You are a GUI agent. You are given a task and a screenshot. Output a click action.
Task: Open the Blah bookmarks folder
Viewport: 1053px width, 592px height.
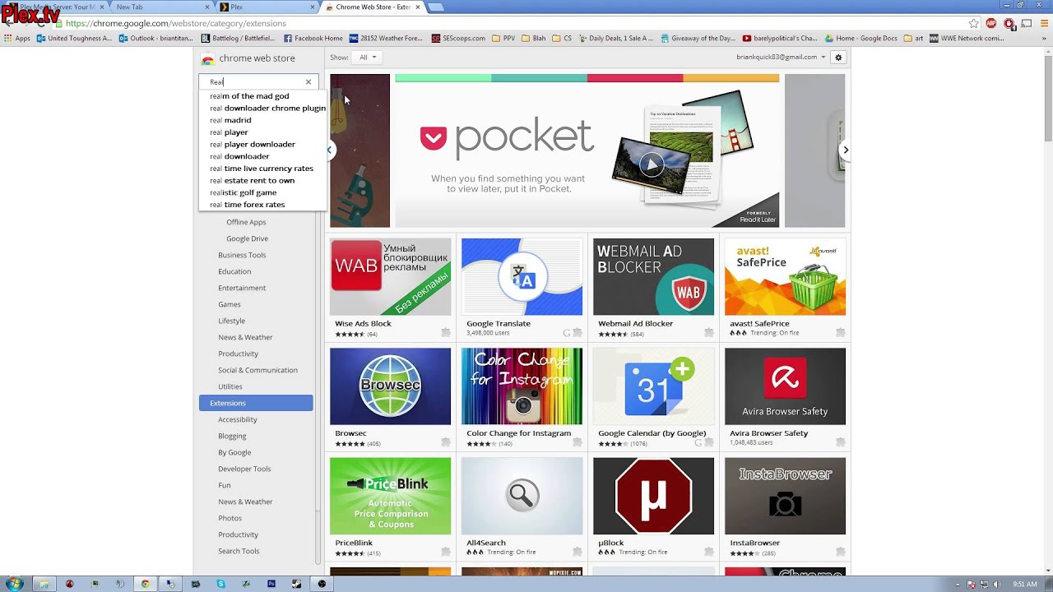pos(532,38)
